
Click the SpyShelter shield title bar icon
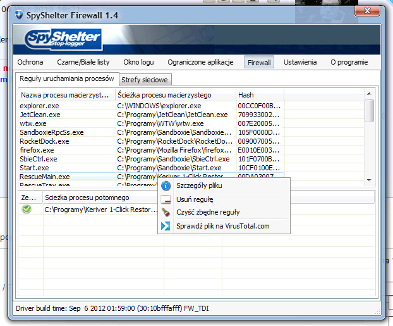19,15
